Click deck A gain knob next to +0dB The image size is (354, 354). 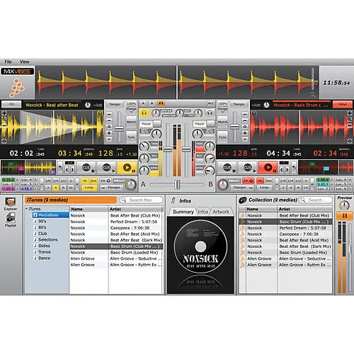tap(88, 105)
